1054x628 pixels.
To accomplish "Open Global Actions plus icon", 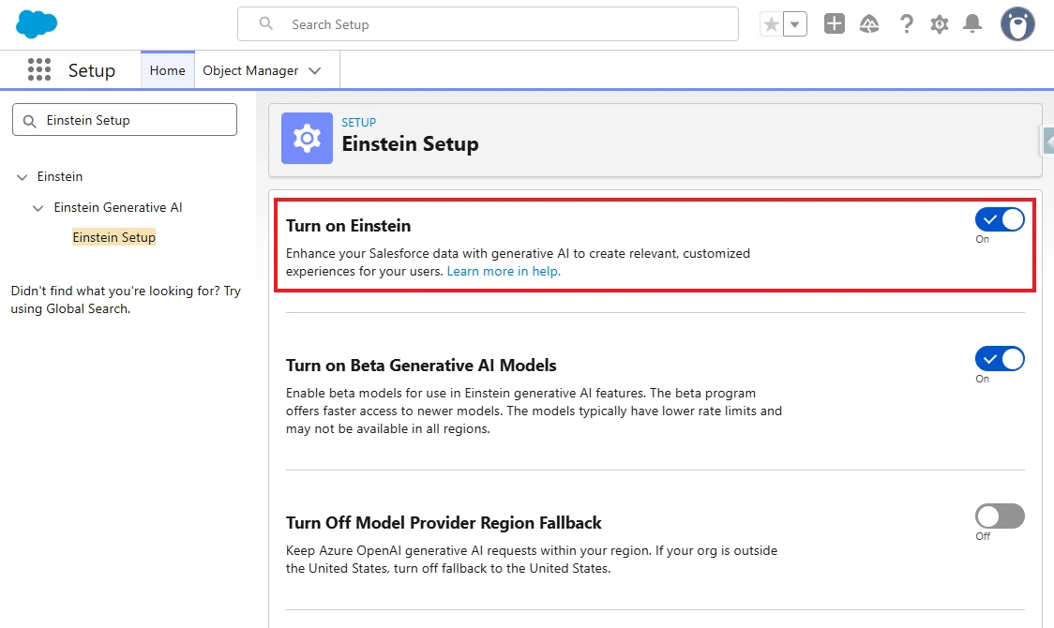I will [835, 23].
